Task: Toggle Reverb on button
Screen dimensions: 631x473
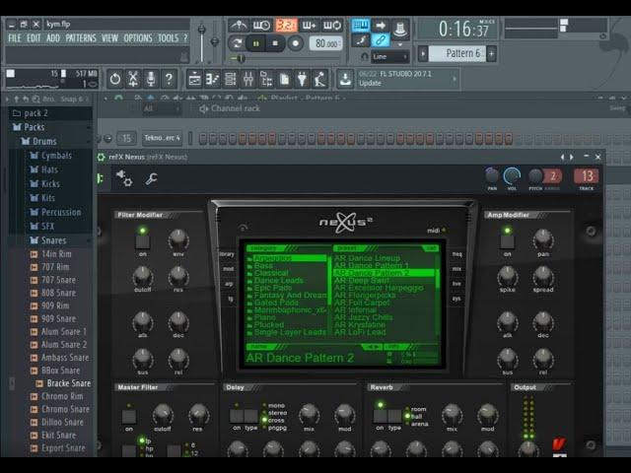Action: [380, 416]
